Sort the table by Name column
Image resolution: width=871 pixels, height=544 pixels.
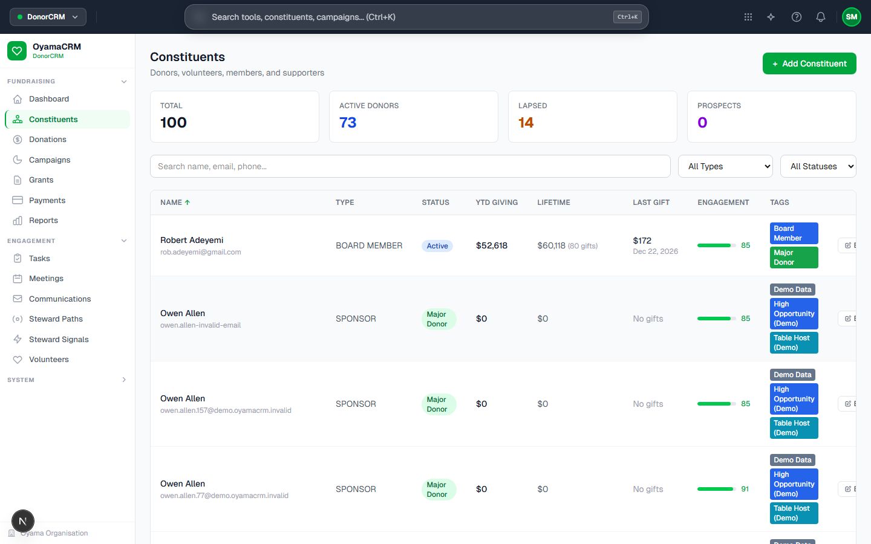[x=175, y=202]
